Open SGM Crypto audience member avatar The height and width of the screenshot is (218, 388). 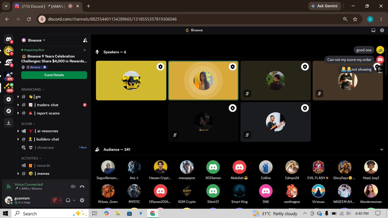coord(187,191)
